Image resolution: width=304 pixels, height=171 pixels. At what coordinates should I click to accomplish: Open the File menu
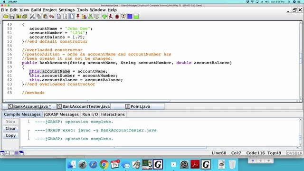click(x=4, y=10)
